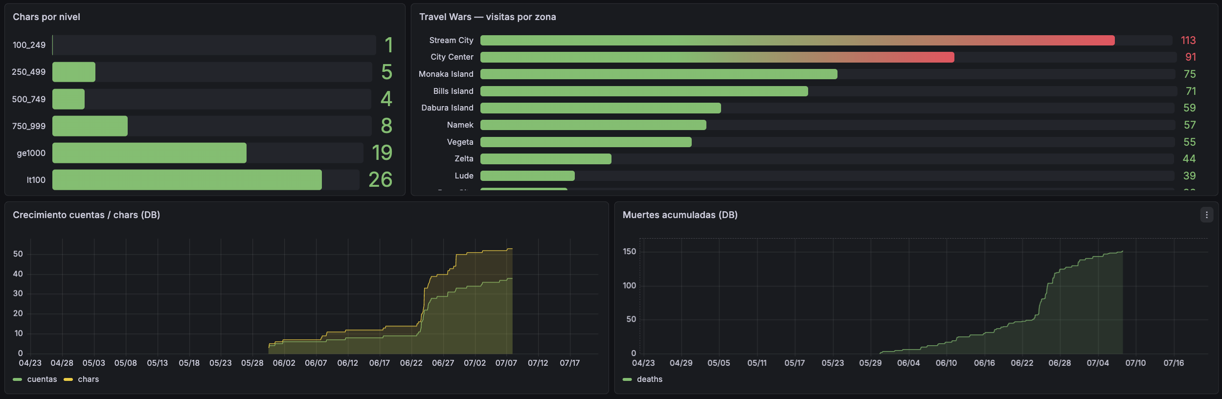This screenshot has height=399, width=1222.
Task: Select the 500_749 level label
Action: coord(28,99)
